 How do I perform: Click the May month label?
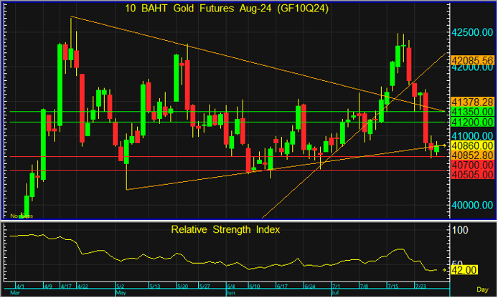click(120, 293)
